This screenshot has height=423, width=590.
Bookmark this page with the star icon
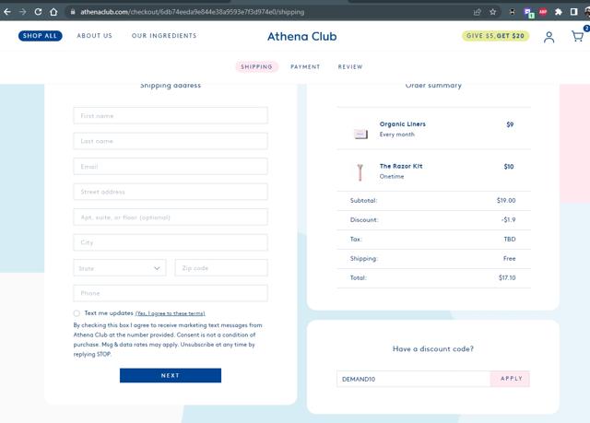tap(493, 12)
